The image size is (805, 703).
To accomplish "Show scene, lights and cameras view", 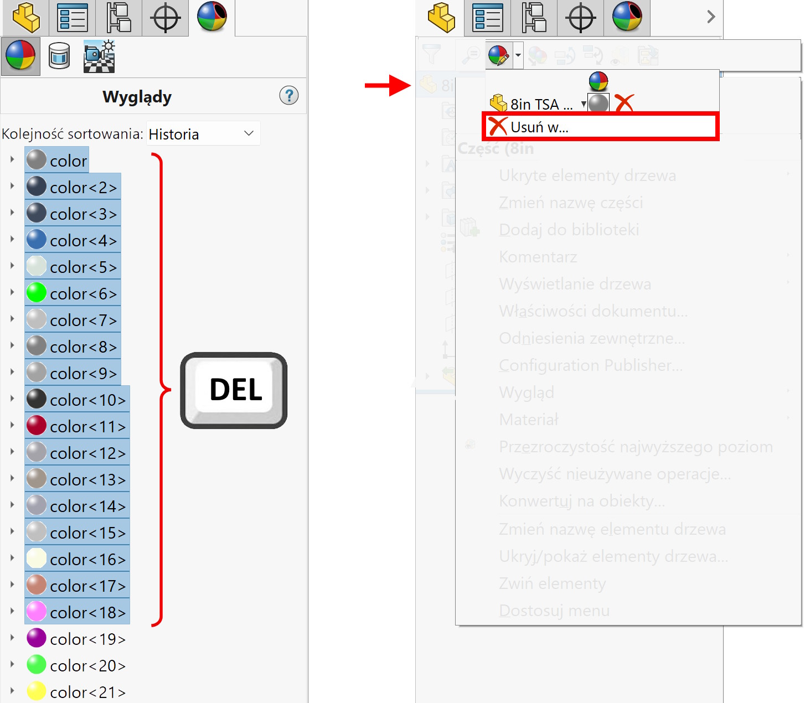I will [99, 56].
